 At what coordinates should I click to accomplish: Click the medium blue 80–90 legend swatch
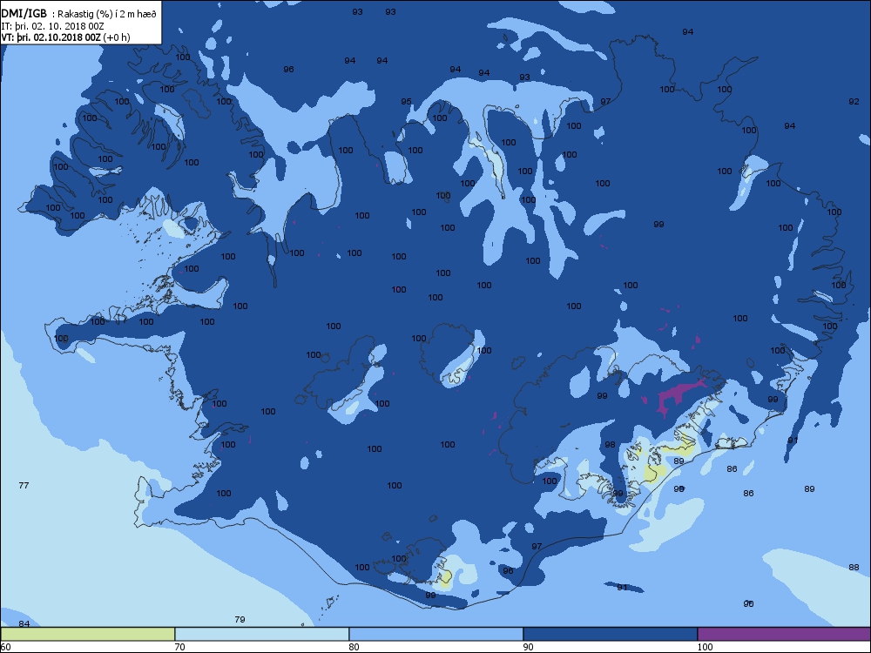436,634
